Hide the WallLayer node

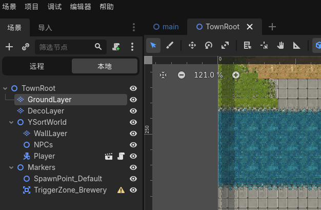tap(133, 133)
